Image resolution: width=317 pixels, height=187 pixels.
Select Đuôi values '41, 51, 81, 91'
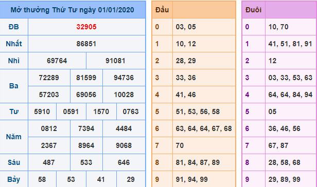point(290,44)
